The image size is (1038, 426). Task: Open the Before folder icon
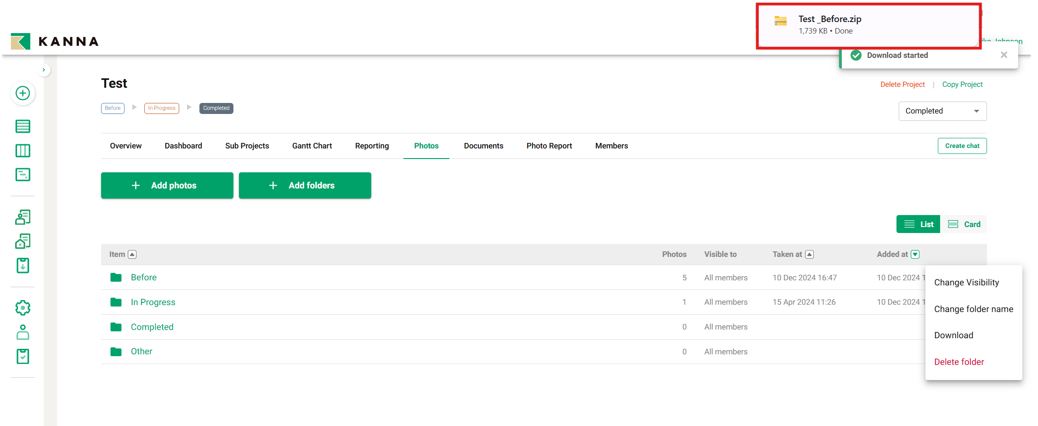[x=116, y=278]
